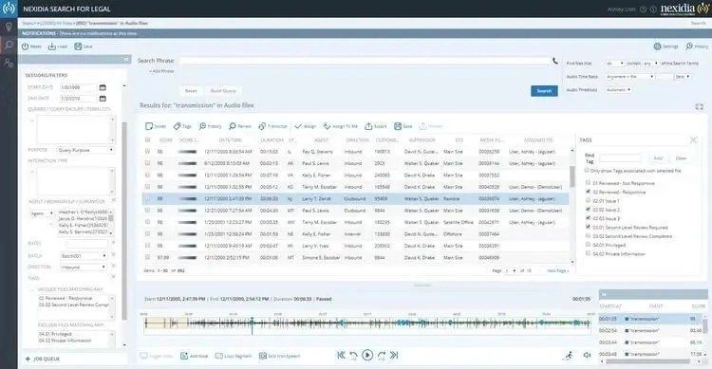Screen dimensions: 712x369
Task: Click the Reset power icon in top toolbar
Action: point(25,46)
